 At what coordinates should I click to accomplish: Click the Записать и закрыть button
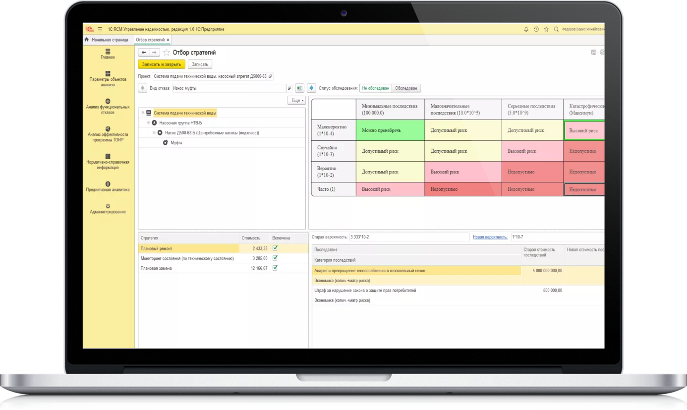[x=161, y=64]
